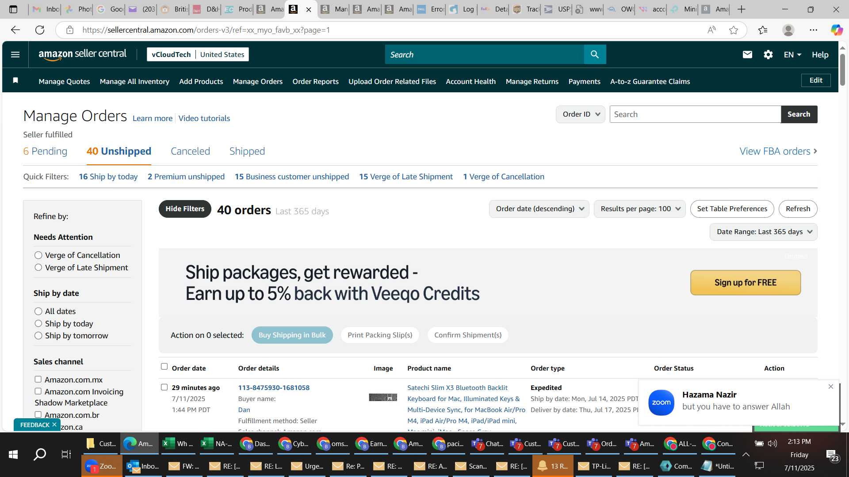The width and height of the screenshot is (849, 477).
Task: Open the settings gear in the header
Action: click(x=768, y=54)
